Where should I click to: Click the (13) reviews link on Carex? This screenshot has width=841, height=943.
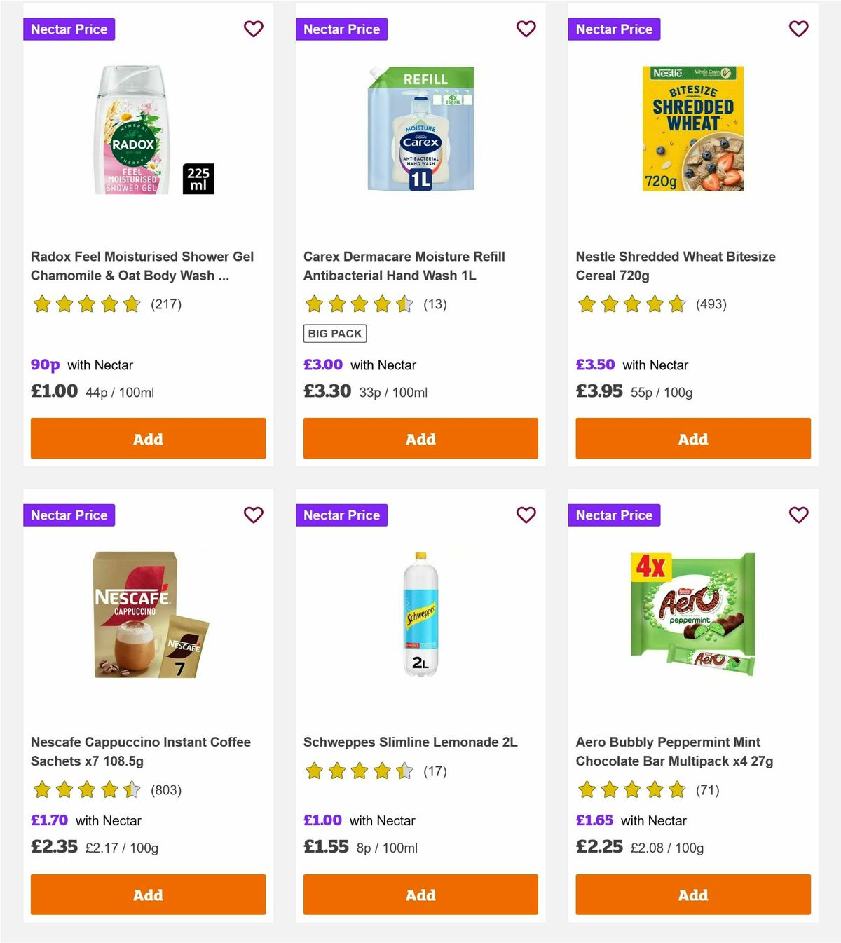(x=435, y=304)
